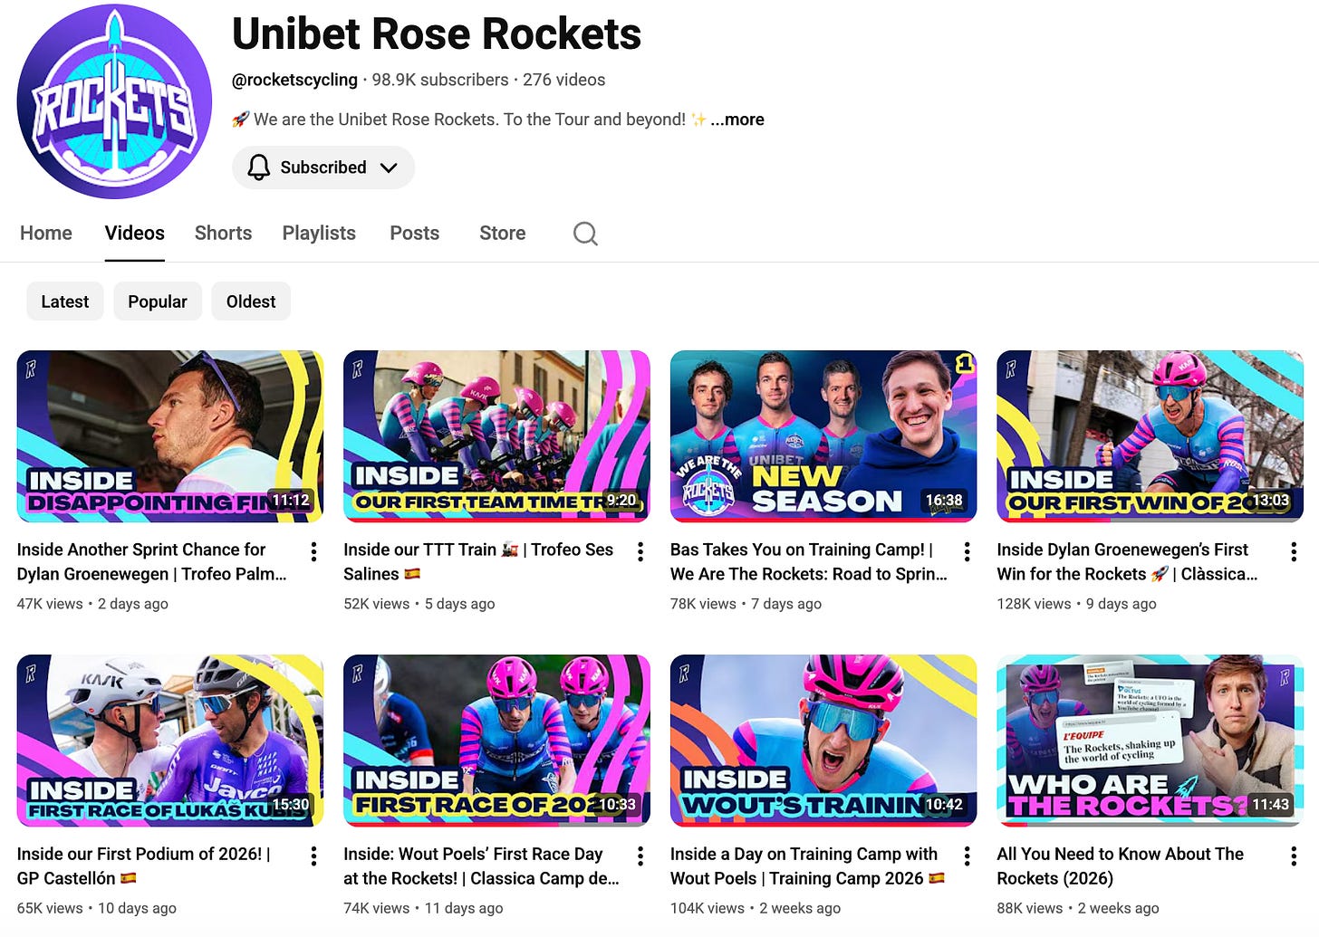Search the channel with magnifier icon
Viewport: 1319px width, 937px height.
[585, 234]
